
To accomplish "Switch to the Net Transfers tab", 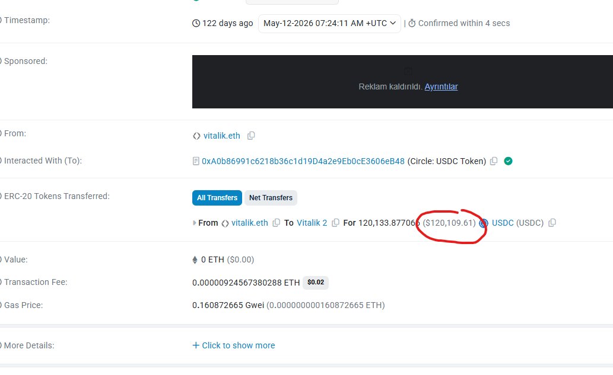I will coord(271,198).
